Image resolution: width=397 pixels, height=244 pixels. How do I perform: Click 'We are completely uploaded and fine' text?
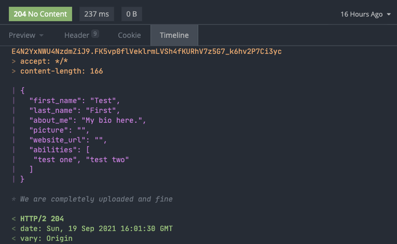pyautogui.click(x=96, y=199)
